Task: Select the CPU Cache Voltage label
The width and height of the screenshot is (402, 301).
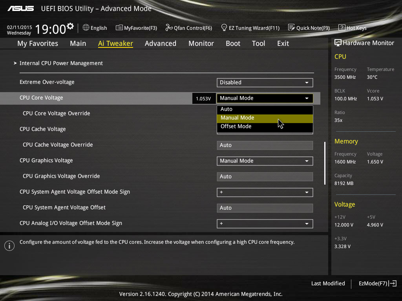Action: click(x=42, y=129)
